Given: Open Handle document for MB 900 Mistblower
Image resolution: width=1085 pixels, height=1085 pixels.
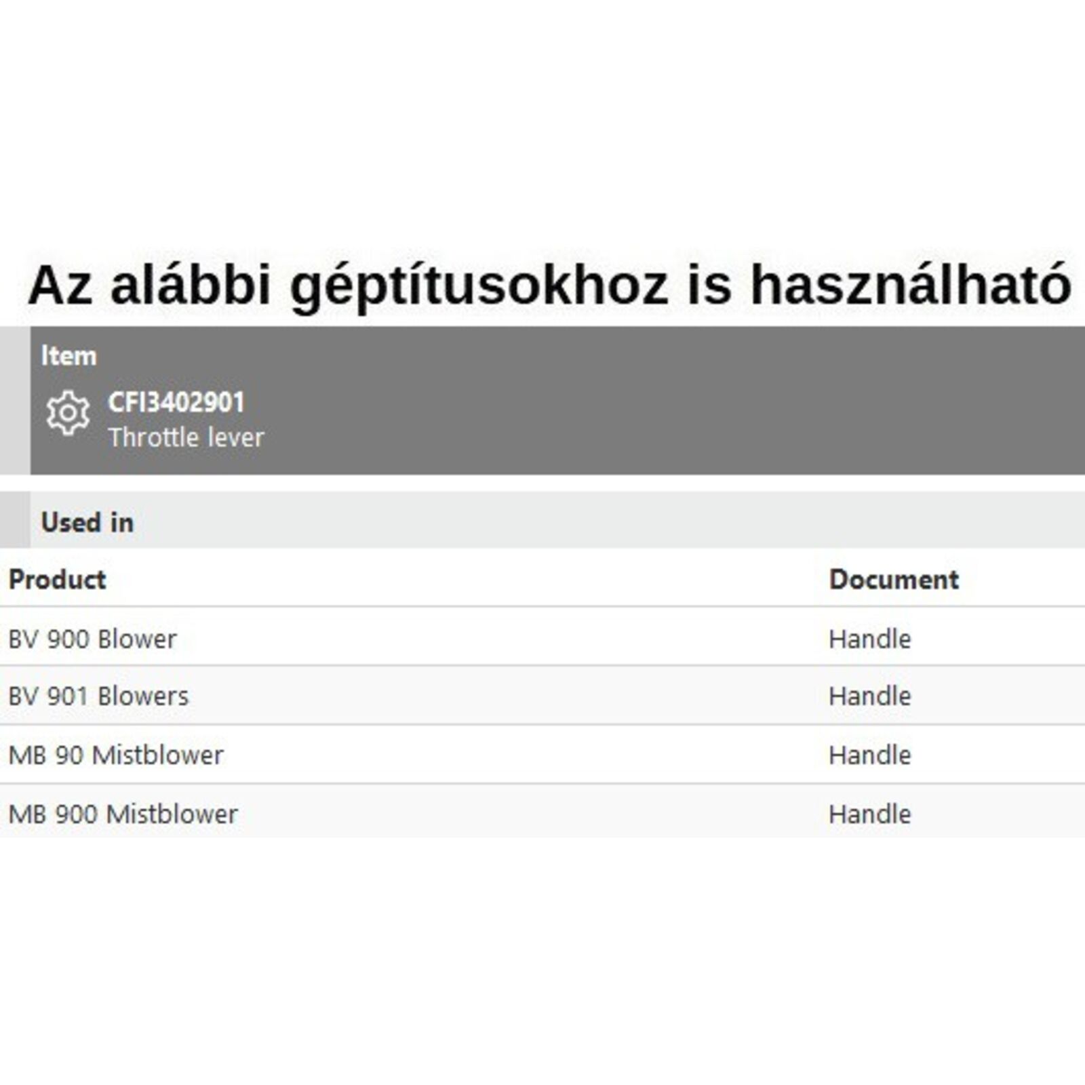Looking at the screenshot, I should (869, 814).
